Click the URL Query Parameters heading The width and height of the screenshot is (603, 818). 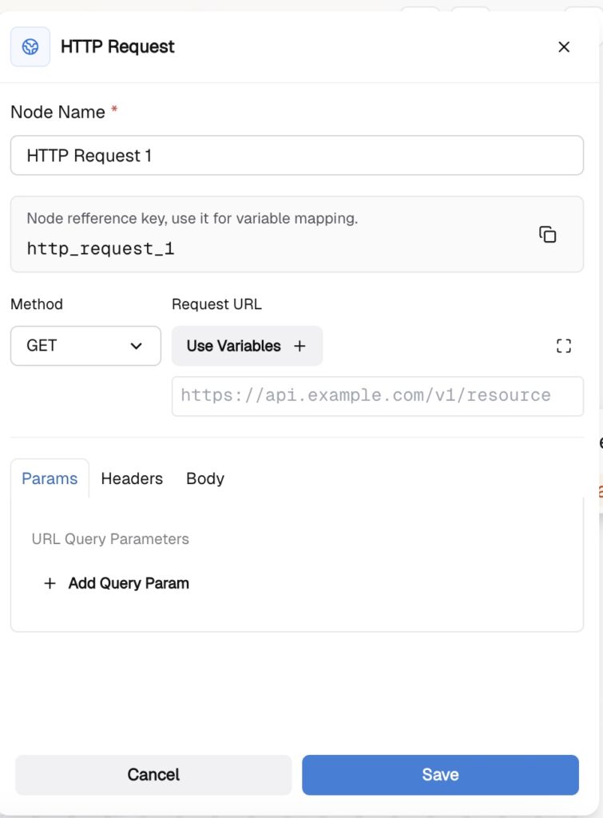(x=110, y=539)
